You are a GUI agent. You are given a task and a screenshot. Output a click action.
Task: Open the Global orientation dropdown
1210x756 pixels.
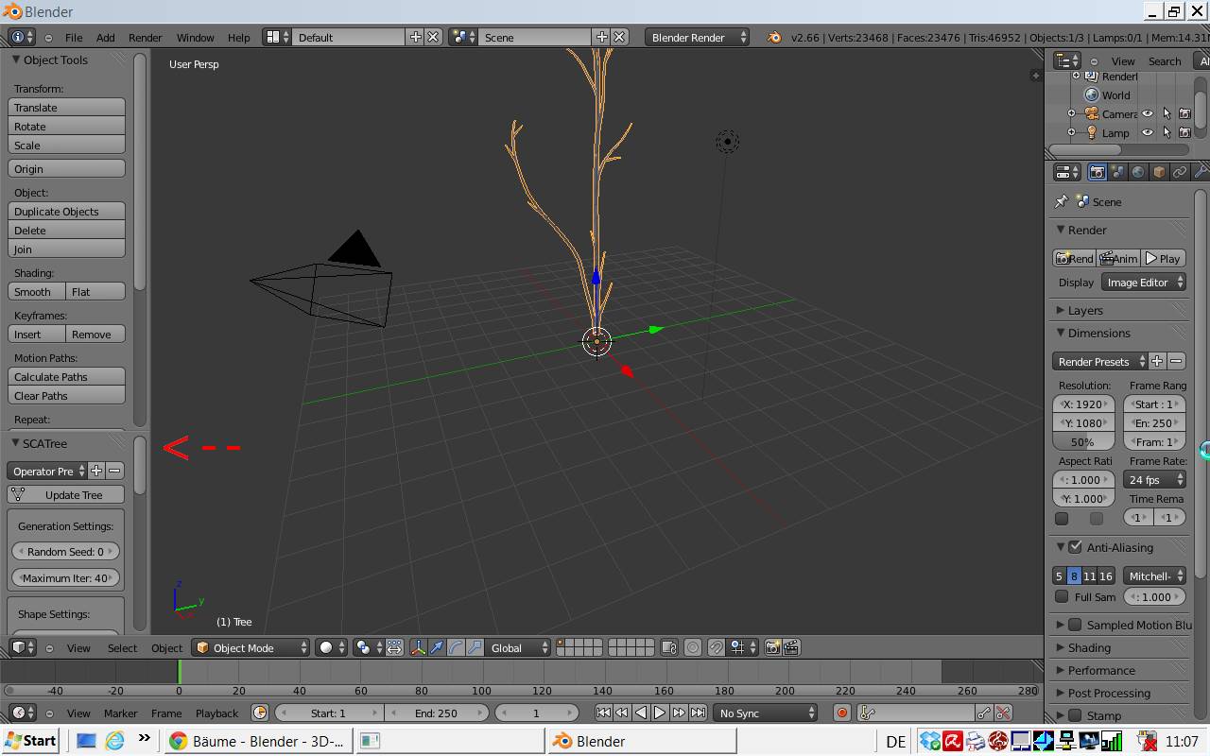click(x=518, y=647)
